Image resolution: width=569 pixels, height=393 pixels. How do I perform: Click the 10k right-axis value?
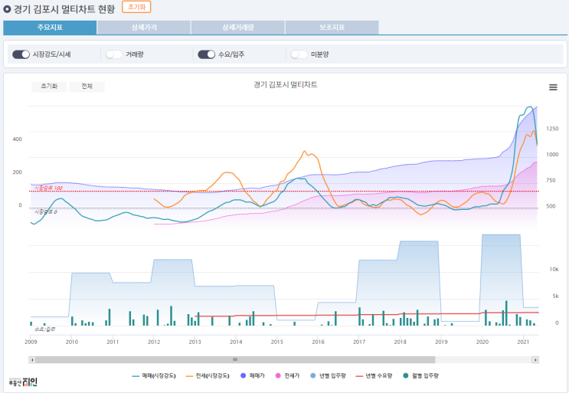click(x=554, y=269)
